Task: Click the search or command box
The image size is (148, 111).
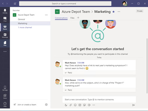Action: point(65,4)
